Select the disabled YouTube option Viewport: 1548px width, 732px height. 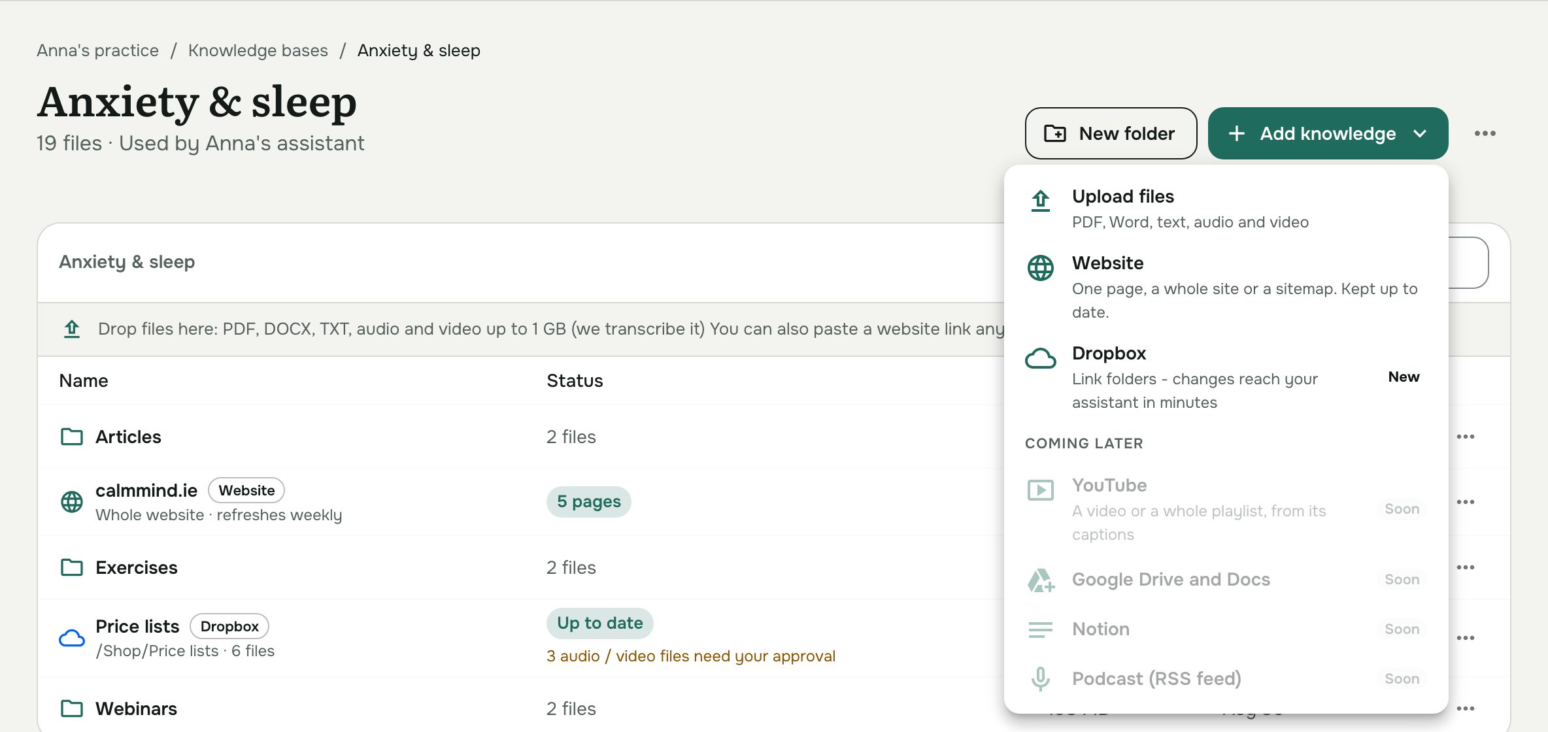1226,510
